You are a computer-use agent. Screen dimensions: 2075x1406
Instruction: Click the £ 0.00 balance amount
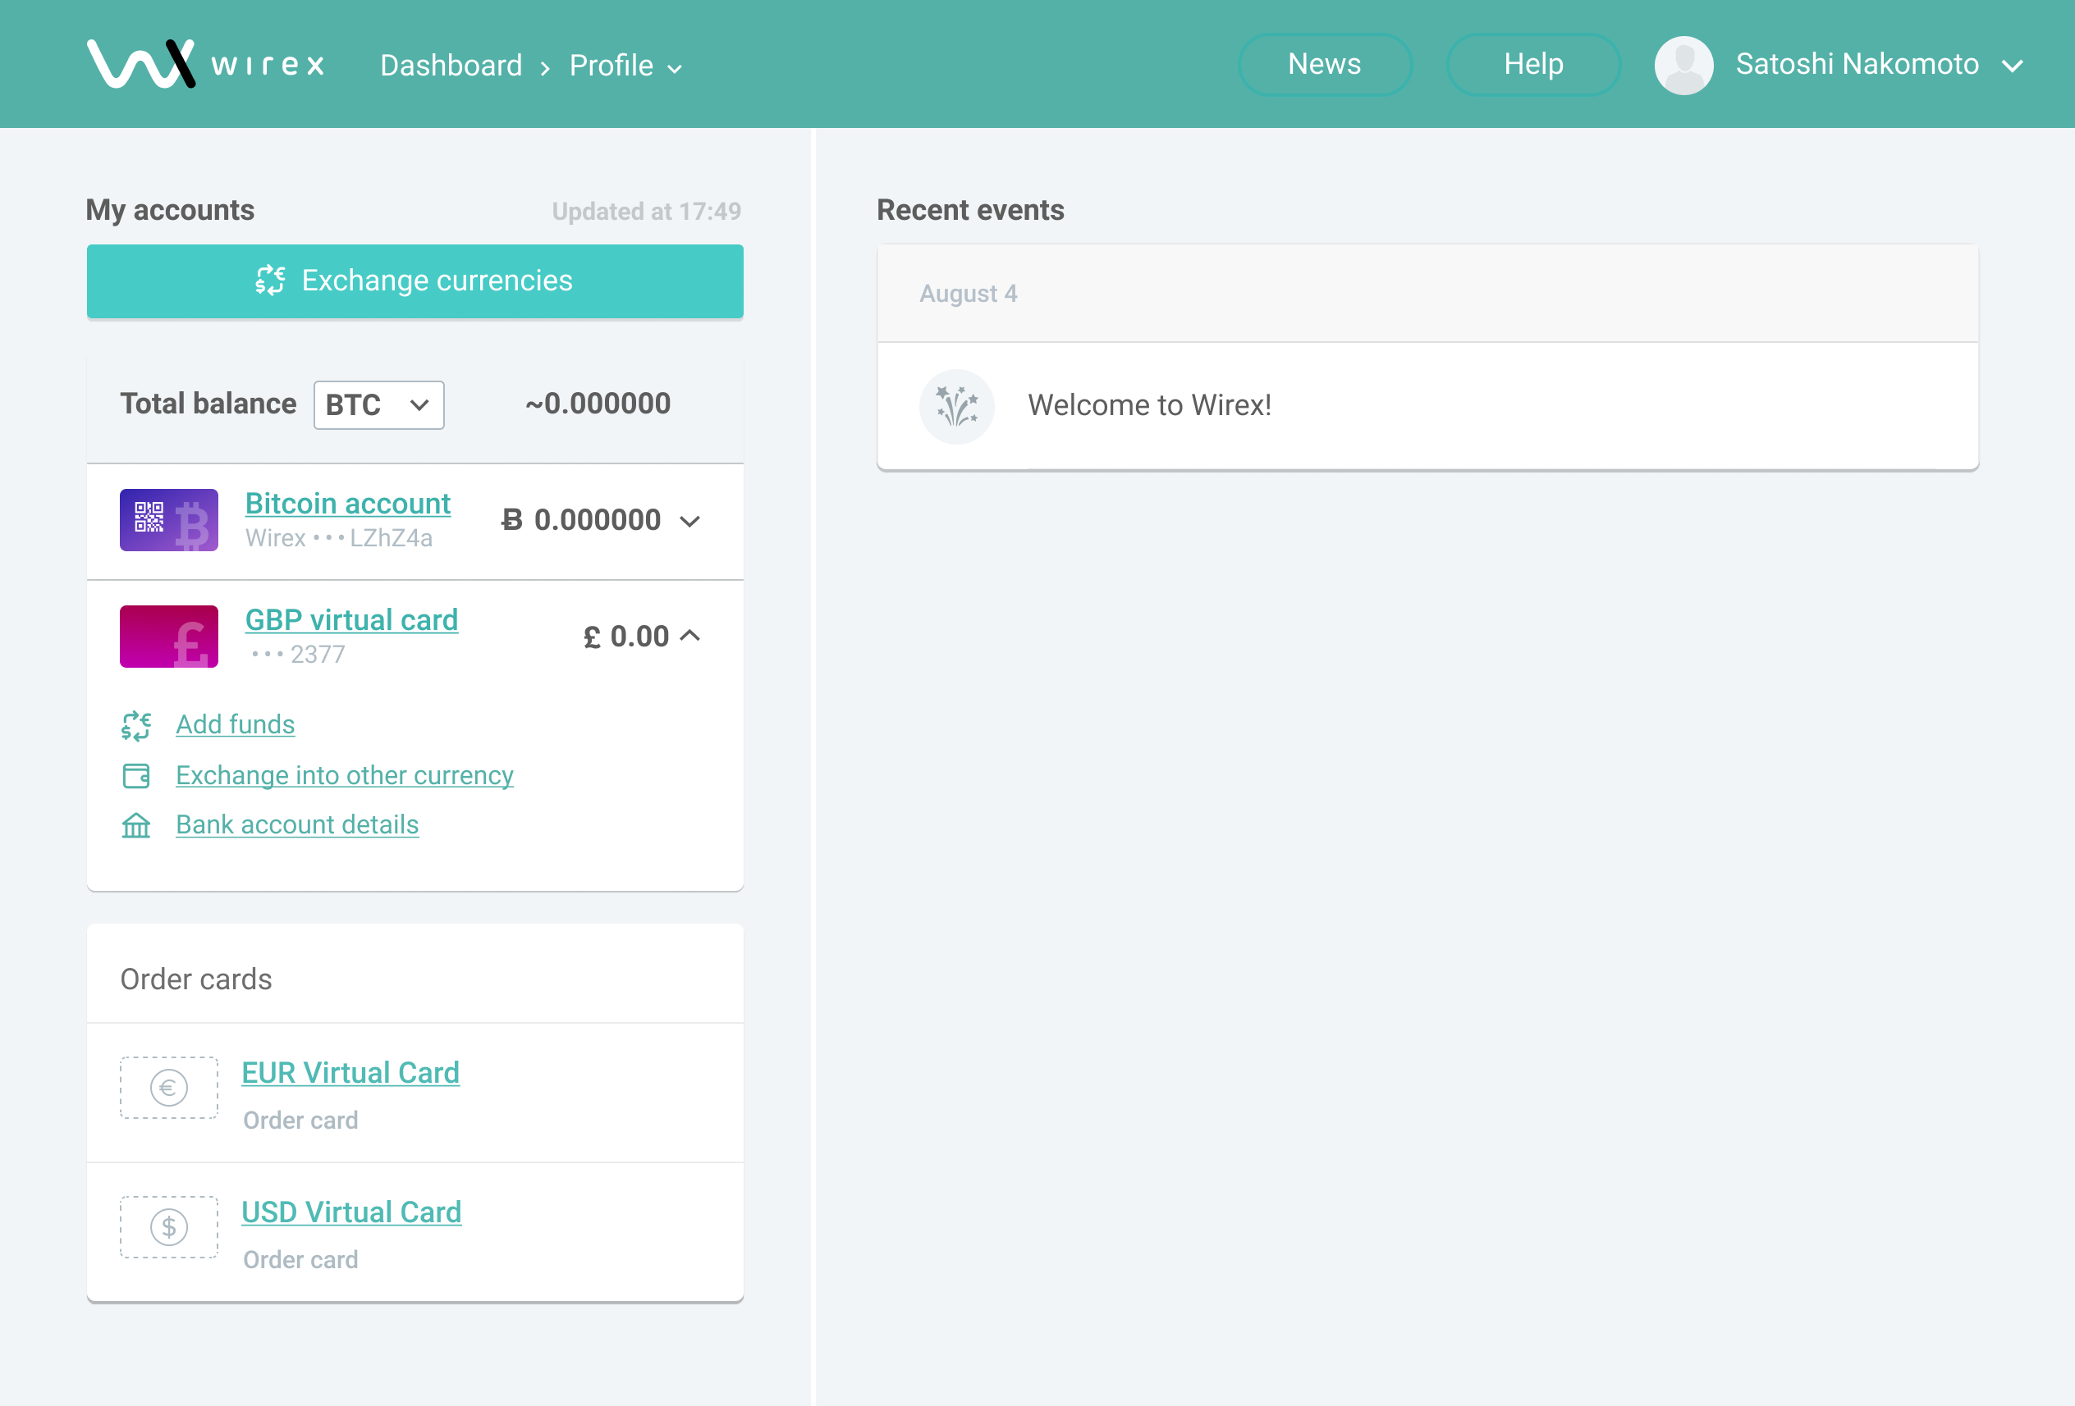tap(626, 636)
